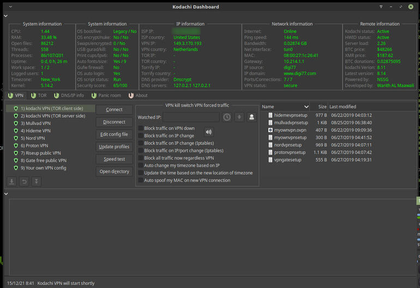Click file icon of vpngatesetup
Viewport: 420px width, 288px height.
pyautogui.click(x=270, y=160)
